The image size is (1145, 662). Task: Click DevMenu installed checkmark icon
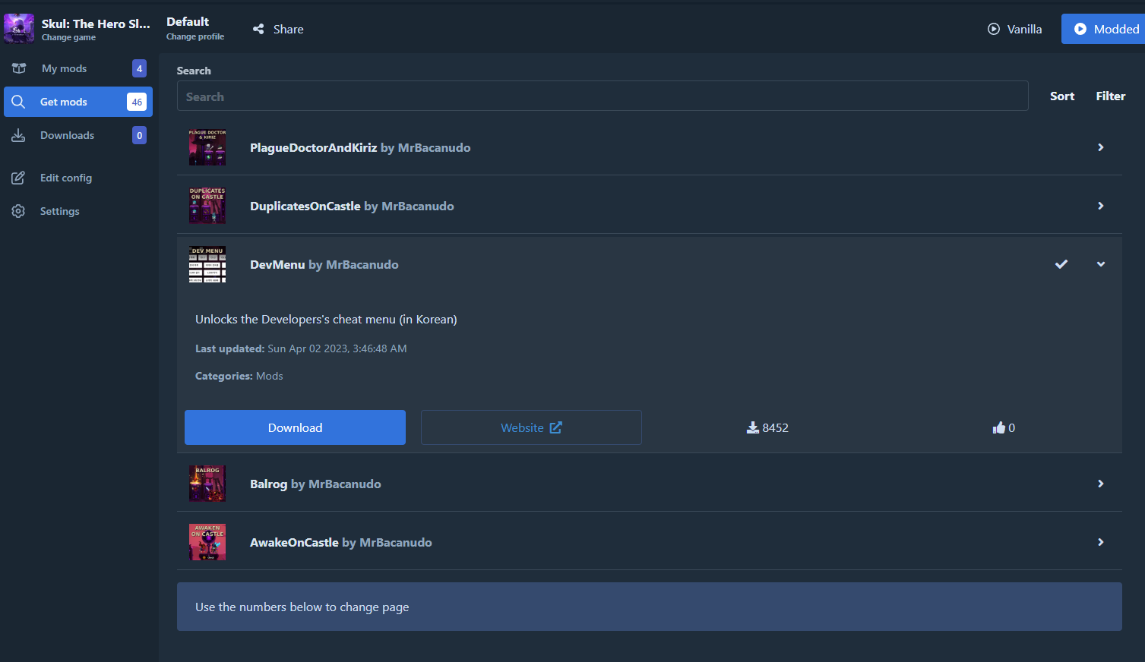tap(1061, 264)
